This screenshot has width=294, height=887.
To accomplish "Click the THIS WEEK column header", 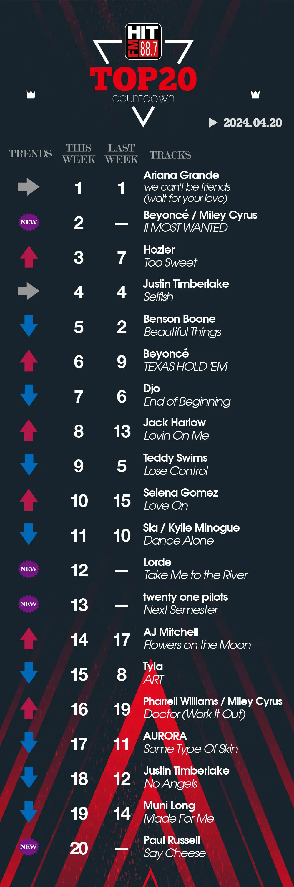I will click(79, 153).
